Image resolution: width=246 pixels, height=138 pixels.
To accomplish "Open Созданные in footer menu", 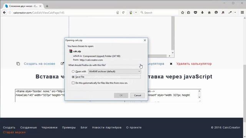I will click(28, 127).
